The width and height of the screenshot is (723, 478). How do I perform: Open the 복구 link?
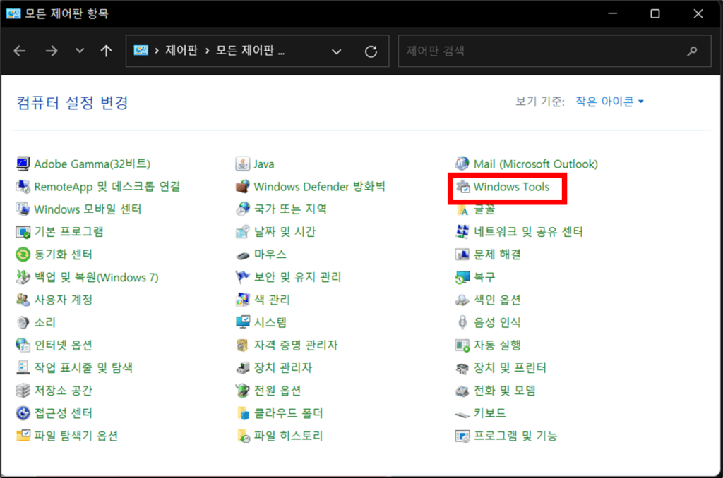[x=484, y=277]
